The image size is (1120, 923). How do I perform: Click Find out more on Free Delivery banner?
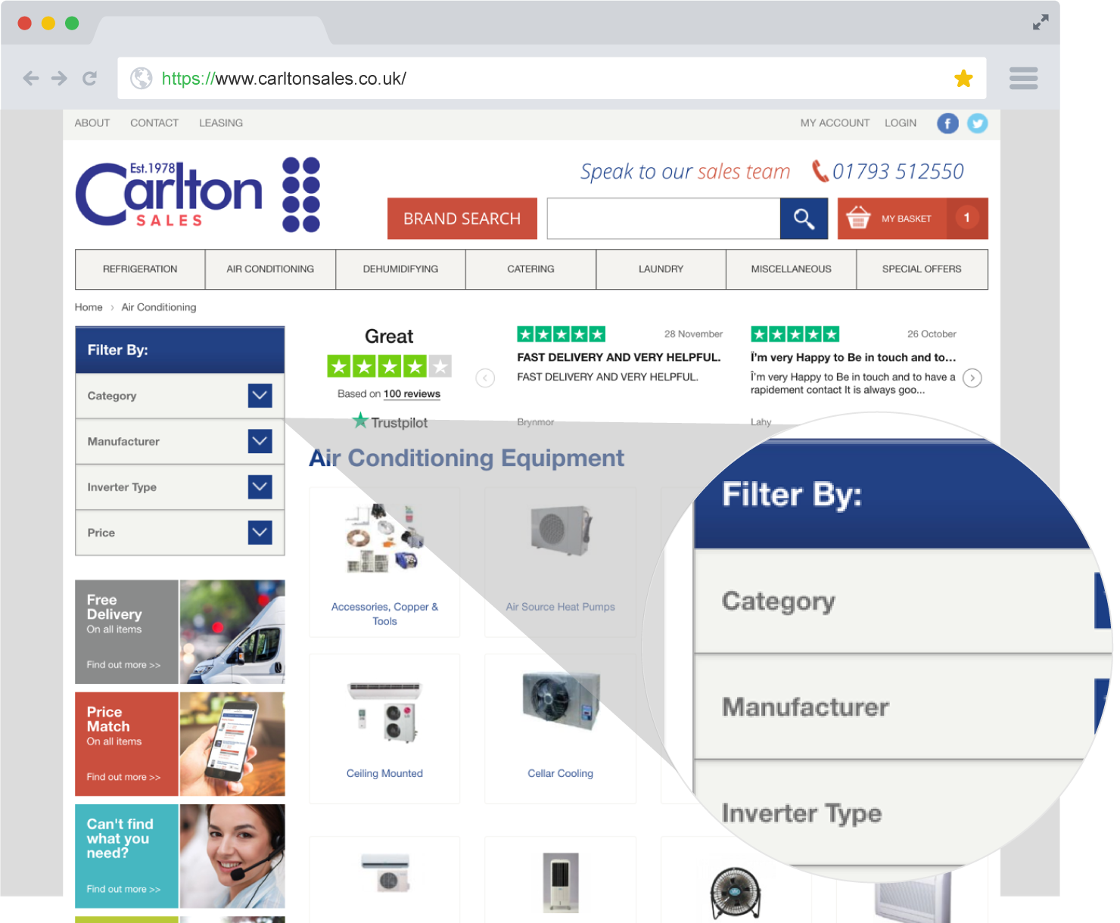click(123, 665)
